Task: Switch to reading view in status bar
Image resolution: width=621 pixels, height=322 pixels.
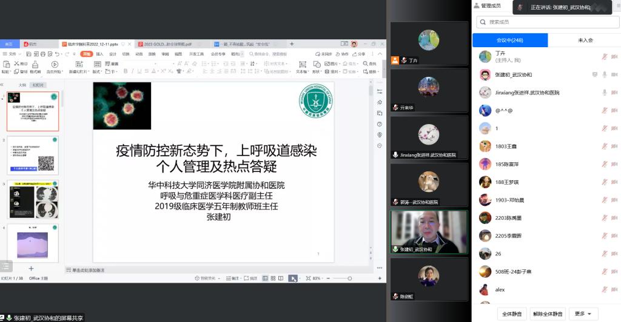Action: (281, 278)
